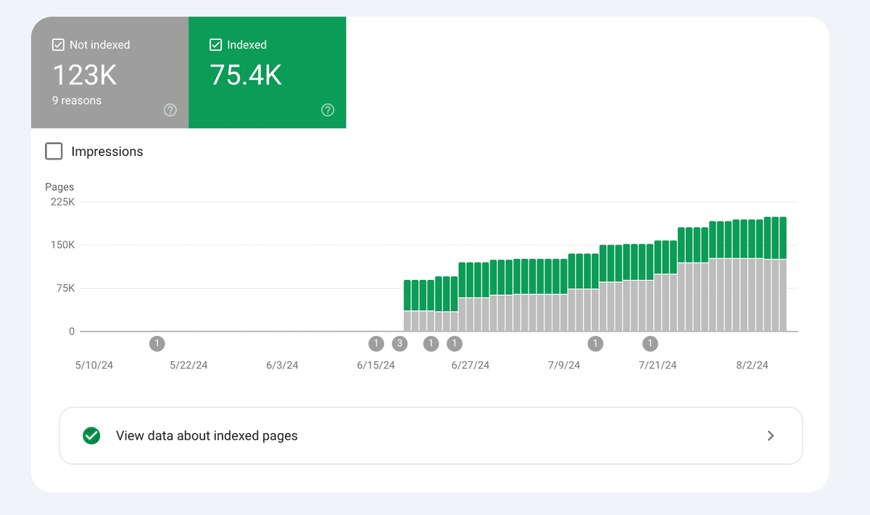This screenshot has width=870, height=515.
Task: Click the gray segment of the first chart bar
Action: tap(407, 321)
